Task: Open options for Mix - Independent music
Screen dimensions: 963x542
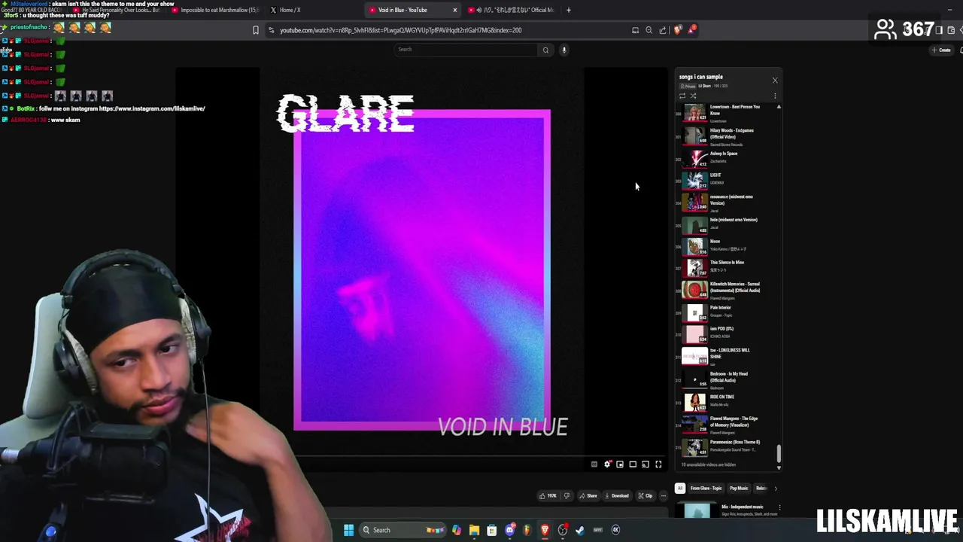Action: [779, 507]
